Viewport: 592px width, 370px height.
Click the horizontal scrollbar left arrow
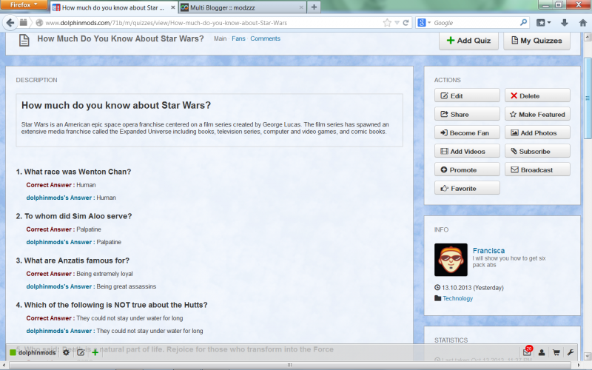point(4,365)
